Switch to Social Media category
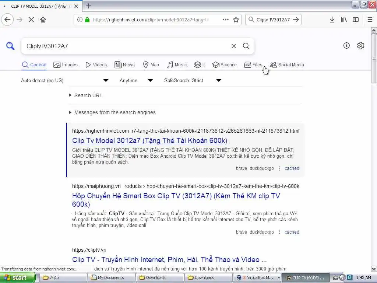This screenshot has height=283, width=377. [287, 65]
